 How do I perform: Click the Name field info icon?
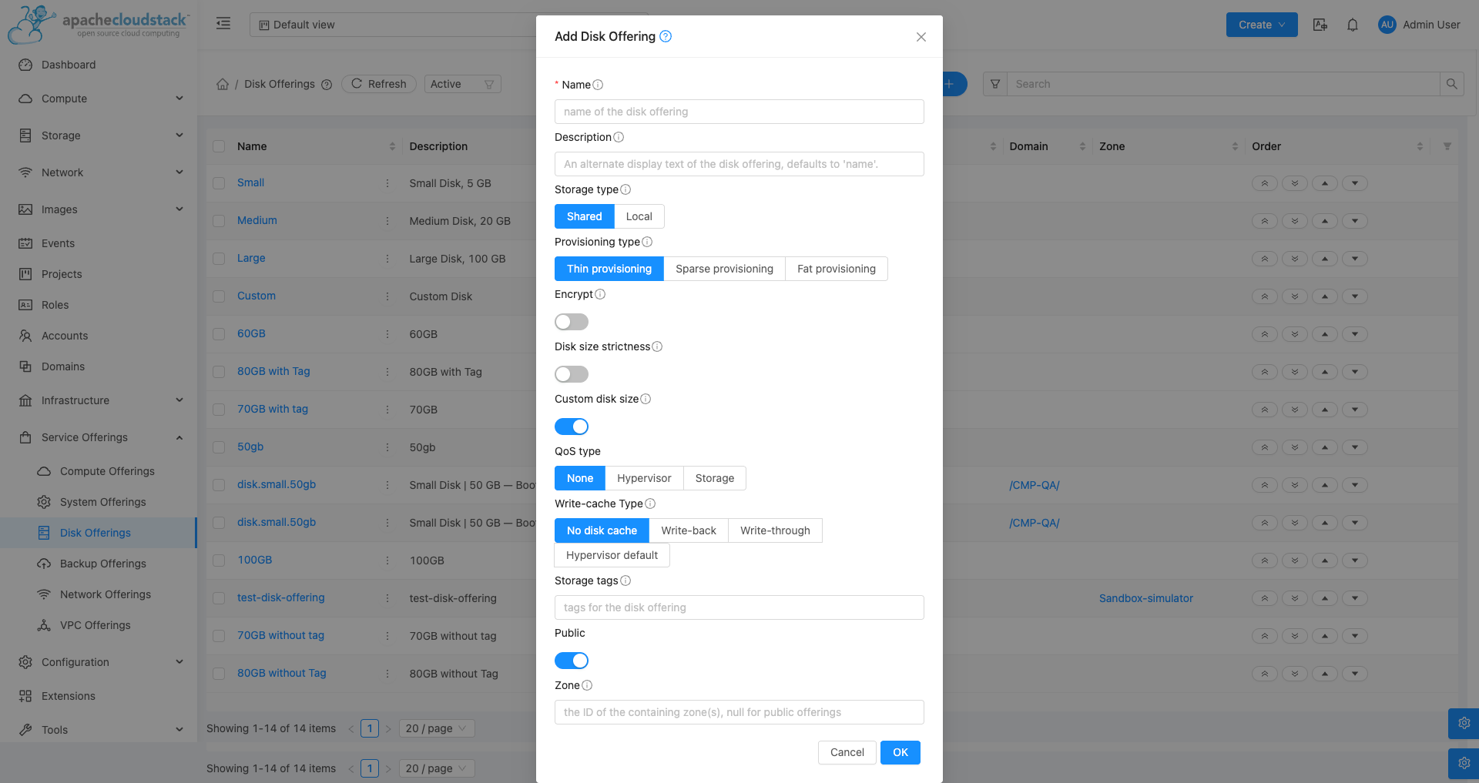point(598,85)
